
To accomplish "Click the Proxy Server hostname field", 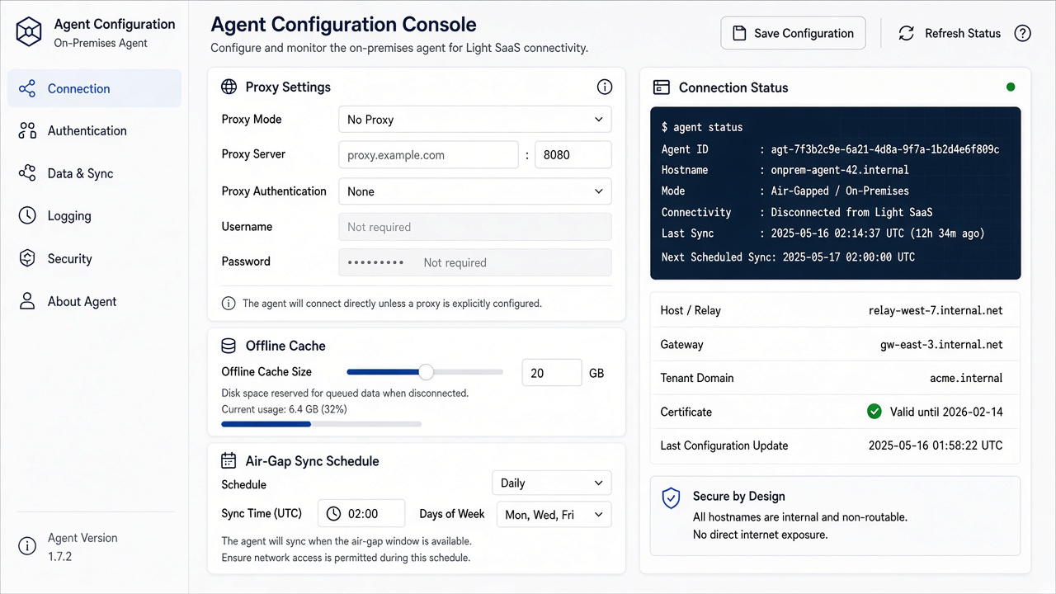I will pyautogui.click(x=428, y=155).
